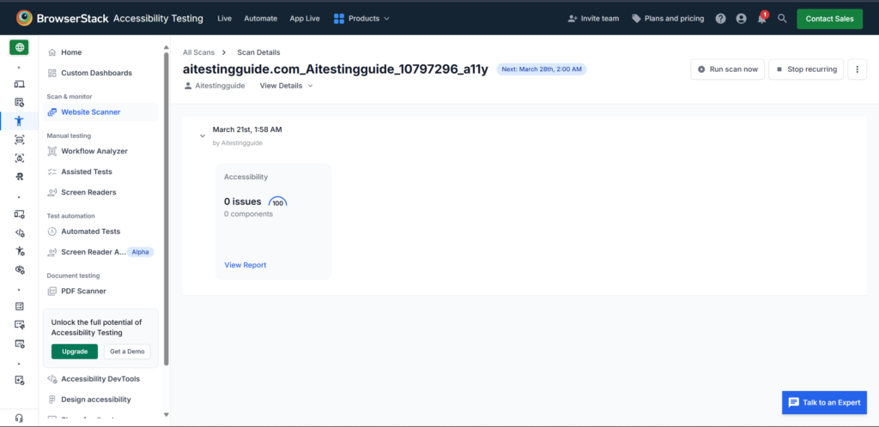Image resolution: width=879 pixels, height=427 pixels.
Task: Click the Design accessibility Figma icon
Action: point(52,400)
